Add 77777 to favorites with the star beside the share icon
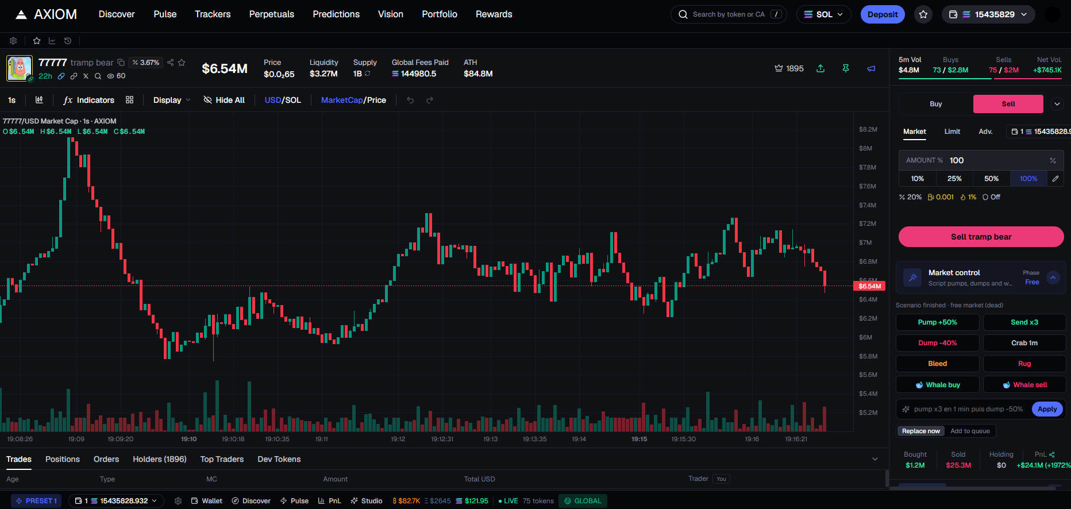The image size is (1071, 509). (182, 63)
